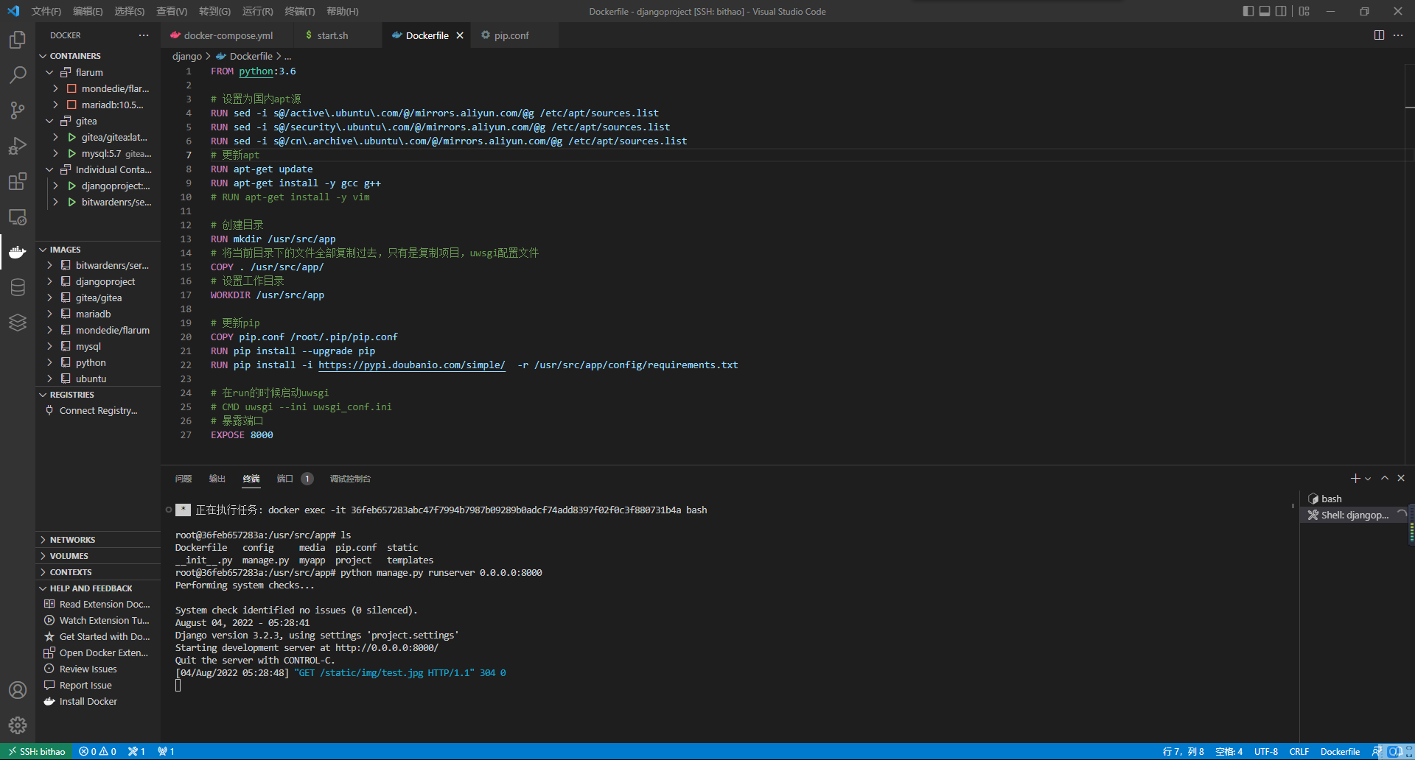Click 行 7, 列 8 cursor position indicator
This screenshot has width=1415, height=760.
[x=1183, y=752]
